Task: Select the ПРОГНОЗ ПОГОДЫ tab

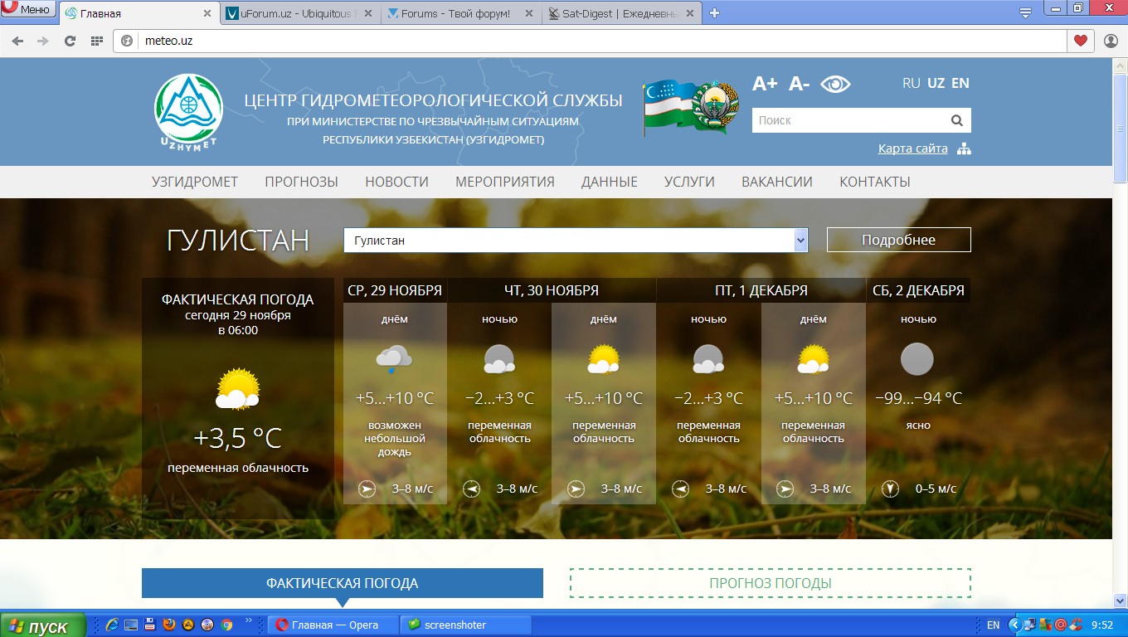Action: [770, 583]
